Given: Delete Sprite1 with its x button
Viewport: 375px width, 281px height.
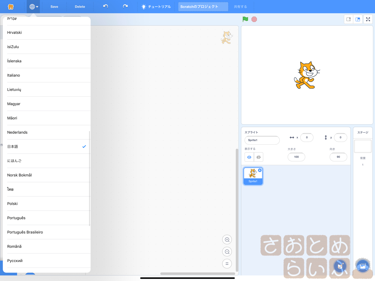Looking at the screenshot, I should 260,170.
